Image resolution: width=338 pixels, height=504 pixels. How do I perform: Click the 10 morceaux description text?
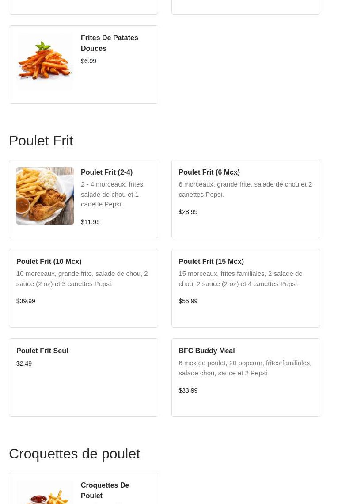[82, 279]
